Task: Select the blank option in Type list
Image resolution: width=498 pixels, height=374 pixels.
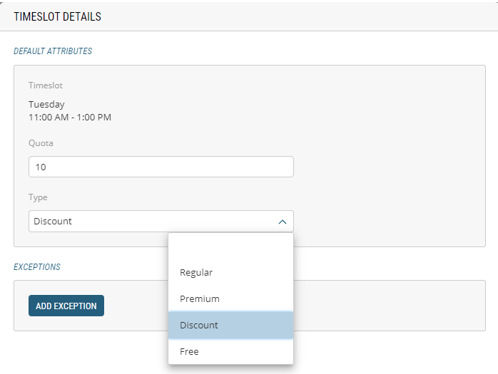Action: point(230,246)
